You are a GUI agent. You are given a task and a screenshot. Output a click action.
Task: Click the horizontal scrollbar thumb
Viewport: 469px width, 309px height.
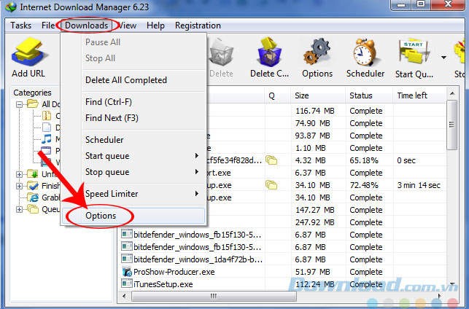tap(214, 296)
